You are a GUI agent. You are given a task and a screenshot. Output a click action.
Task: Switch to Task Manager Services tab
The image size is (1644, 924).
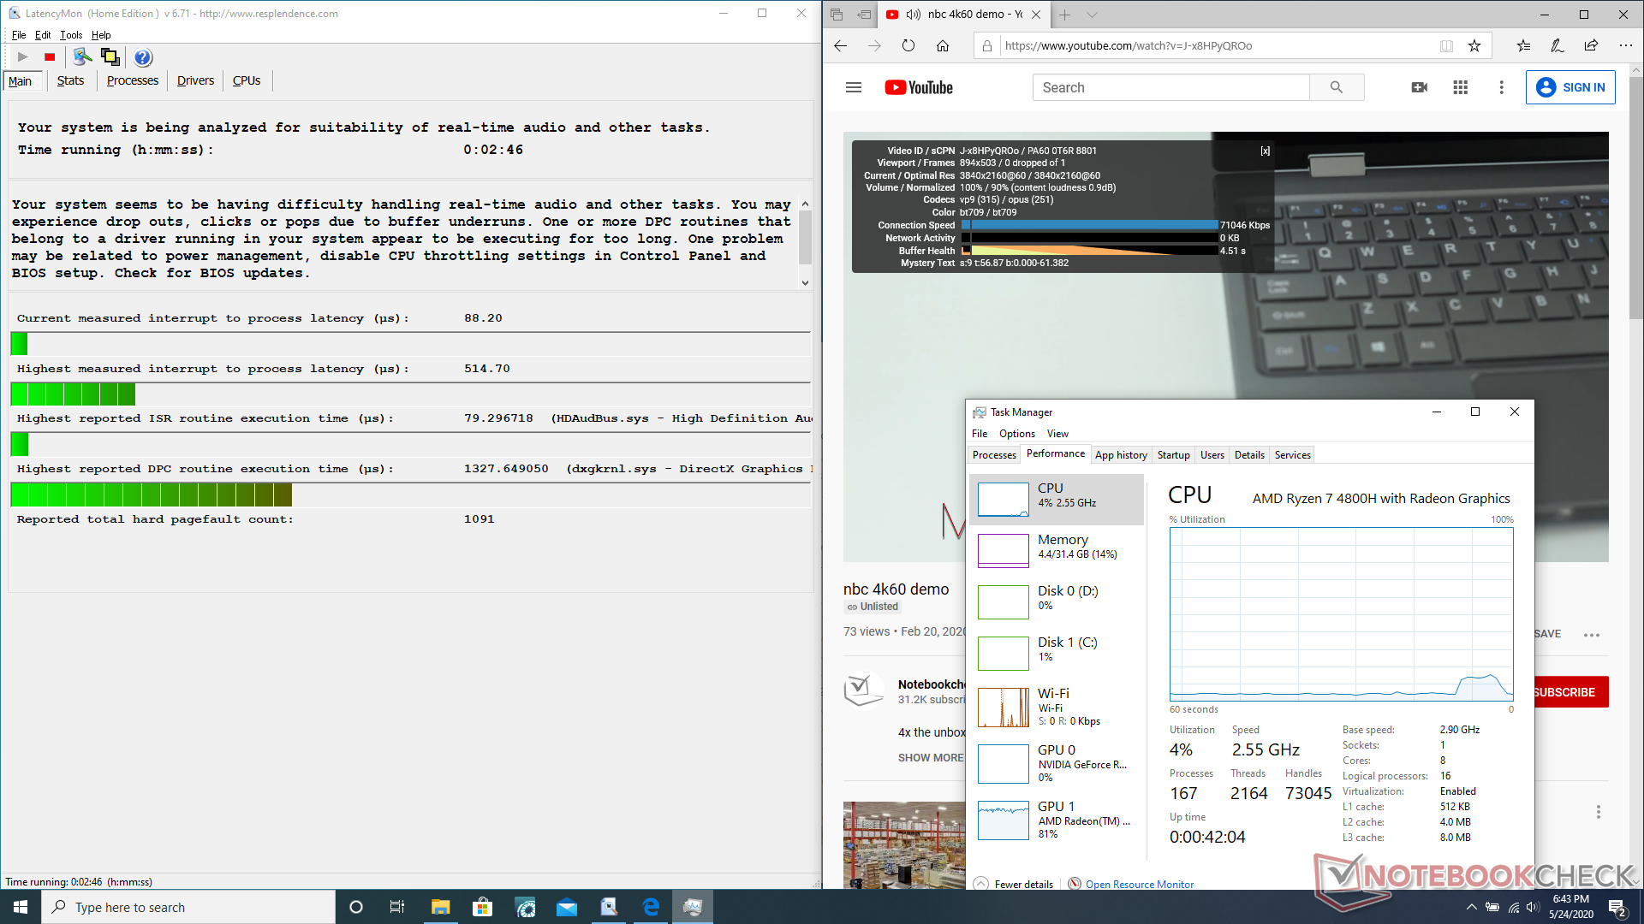coord(1292,455)
